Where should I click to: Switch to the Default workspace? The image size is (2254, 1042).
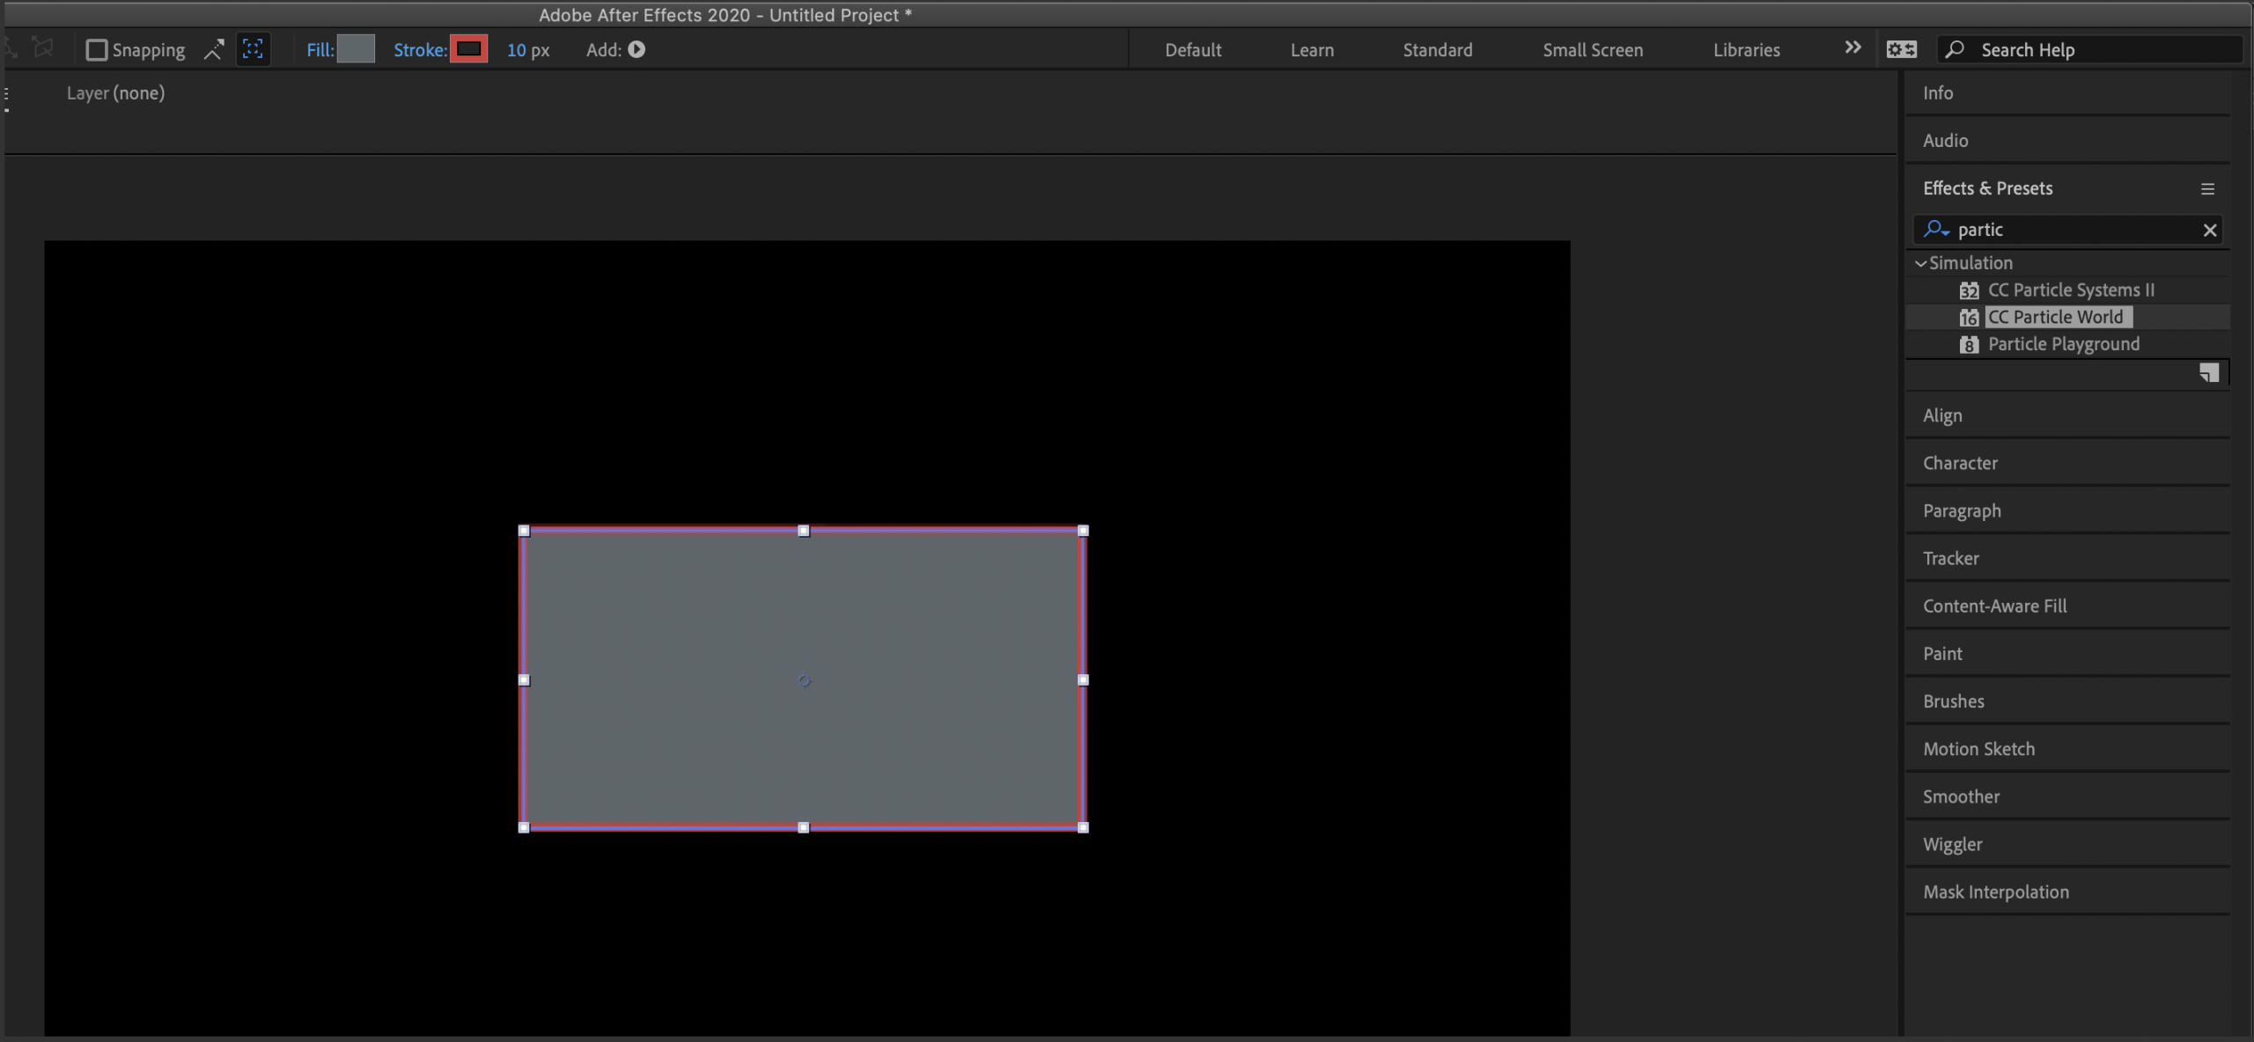[1193, 50]
